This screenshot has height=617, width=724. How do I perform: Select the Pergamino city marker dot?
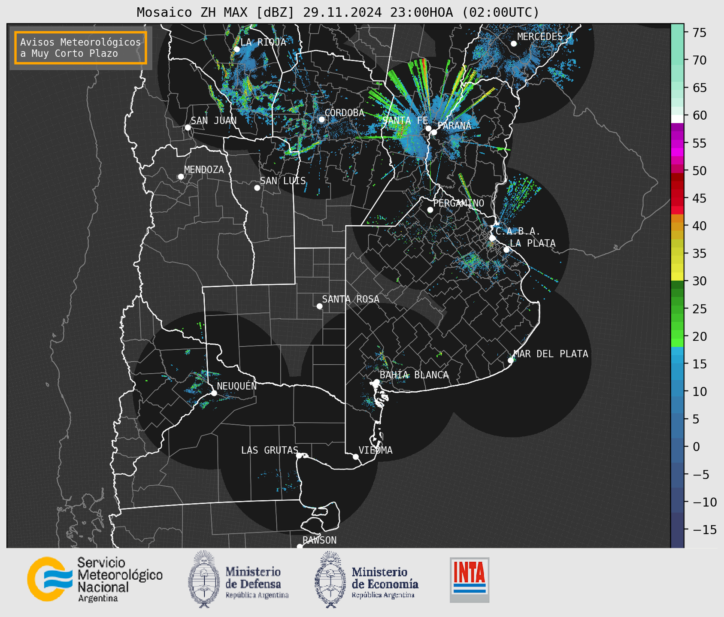pyautogui.click(x=430, y=210)
